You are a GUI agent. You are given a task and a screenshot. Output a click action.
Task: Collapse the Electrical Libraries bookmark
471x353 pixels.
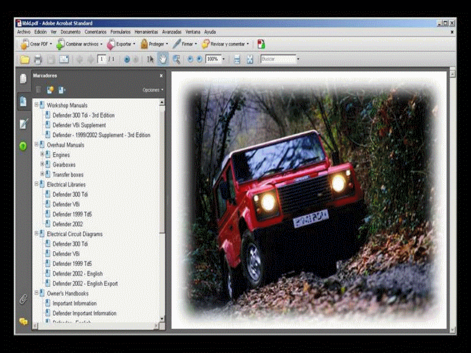pyautogui.click(x=37, y=184)
